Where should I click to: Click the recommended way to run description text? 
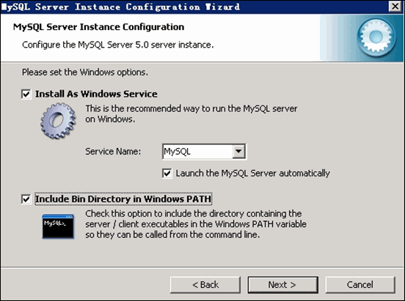(191, 114)
